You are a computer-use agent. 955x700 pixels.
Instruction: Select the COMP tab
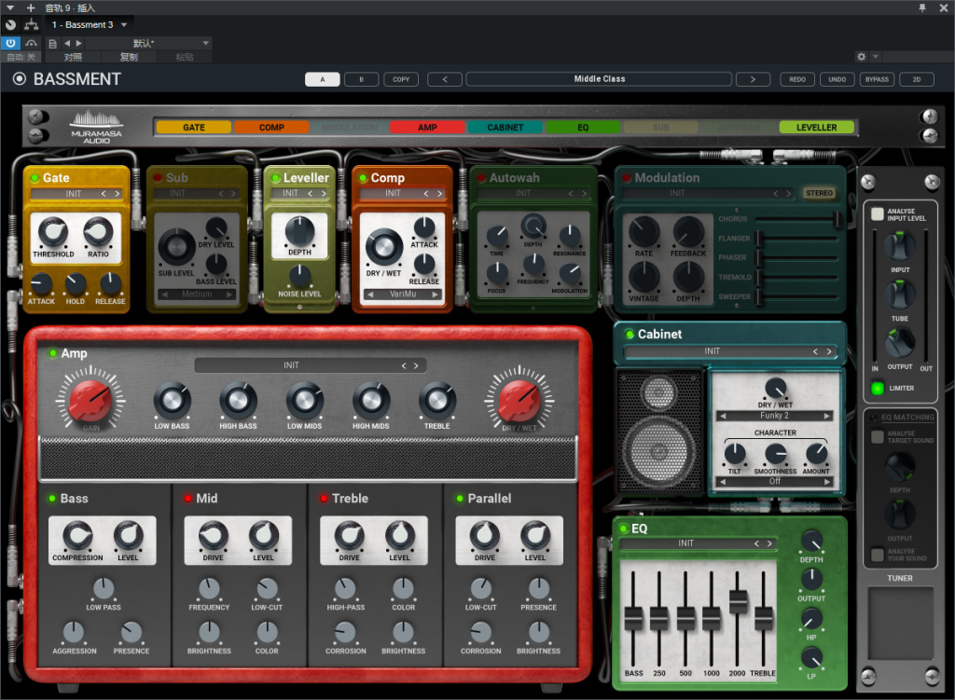(271, 127)
